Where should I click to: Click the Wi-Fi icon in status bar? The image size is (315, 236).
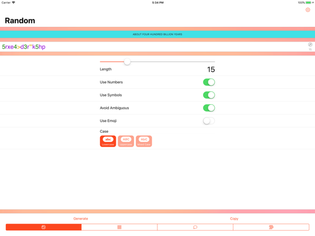pyautogui.click(x=14, y=2)
